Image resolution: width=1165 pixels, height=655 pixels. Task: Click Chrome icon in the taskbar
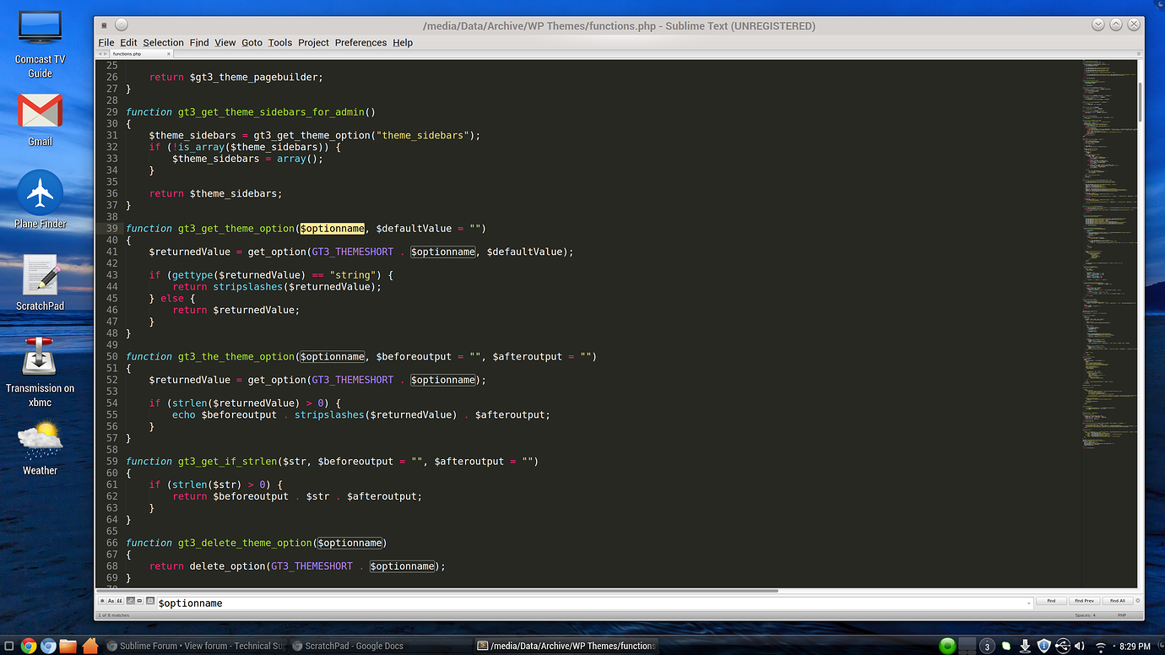29,646
